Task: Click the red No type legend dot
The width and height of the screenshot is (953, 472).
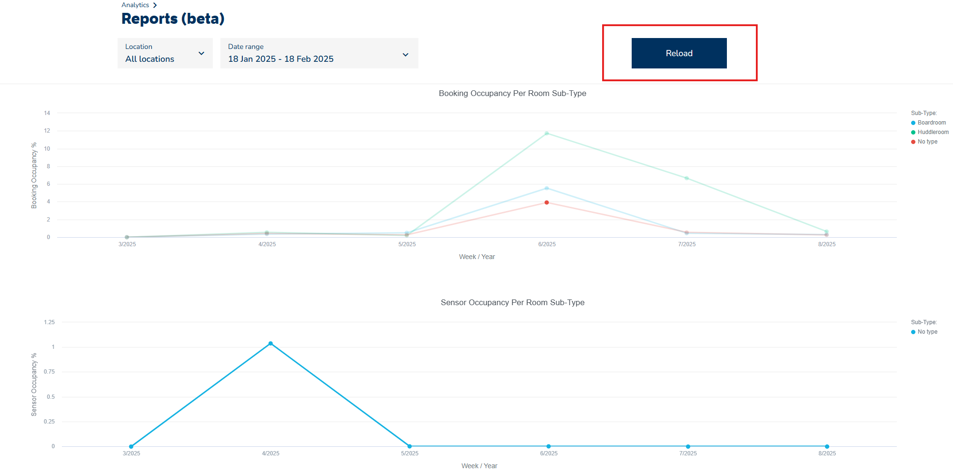Action: tap(913, 142)
